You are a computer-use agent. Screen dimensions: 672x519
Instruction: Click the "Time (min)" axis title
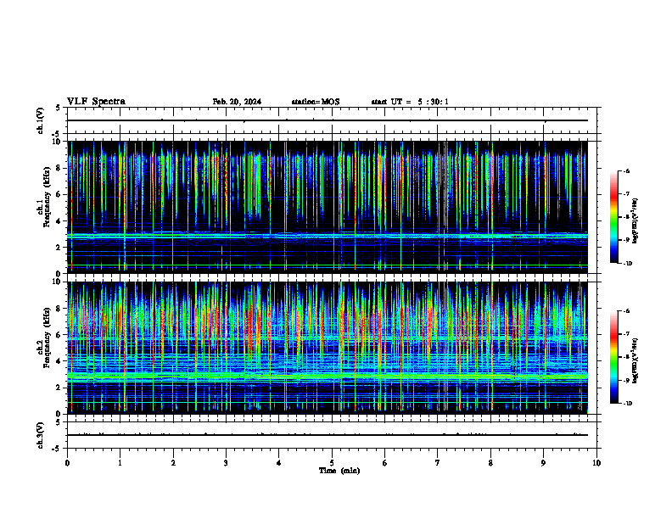(339, 471)
